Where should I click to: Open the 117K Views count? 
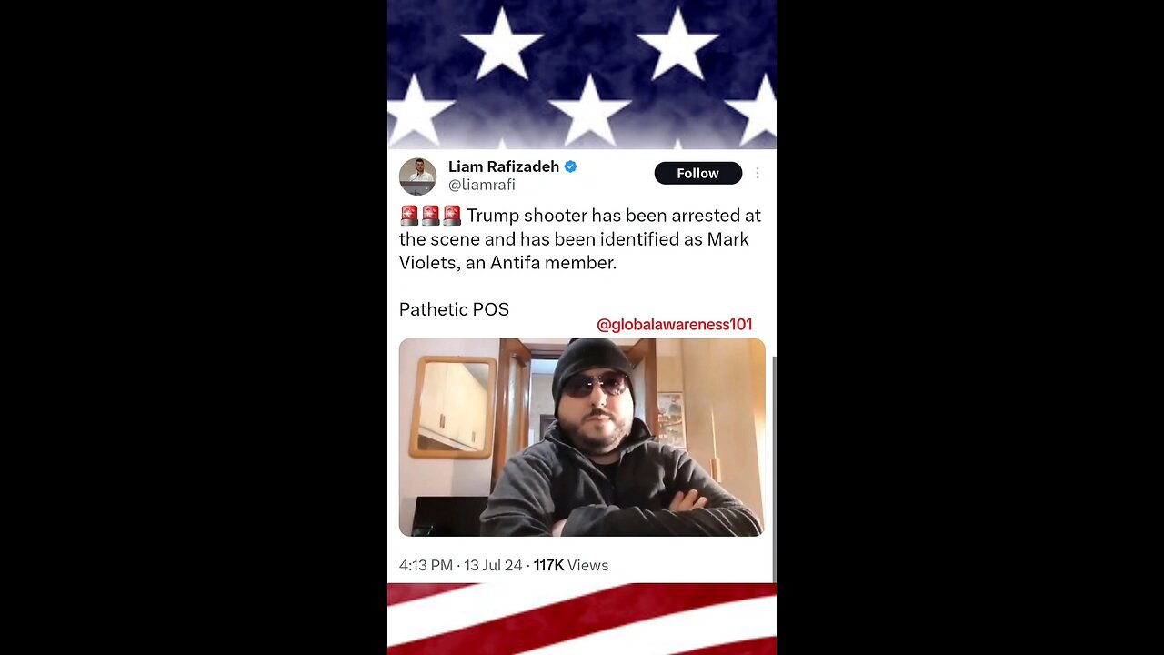[x=571, y=565]
